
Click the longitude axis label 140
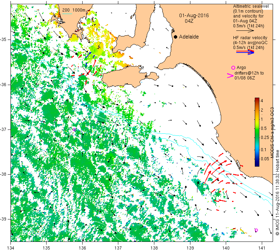tap(226, 248)
